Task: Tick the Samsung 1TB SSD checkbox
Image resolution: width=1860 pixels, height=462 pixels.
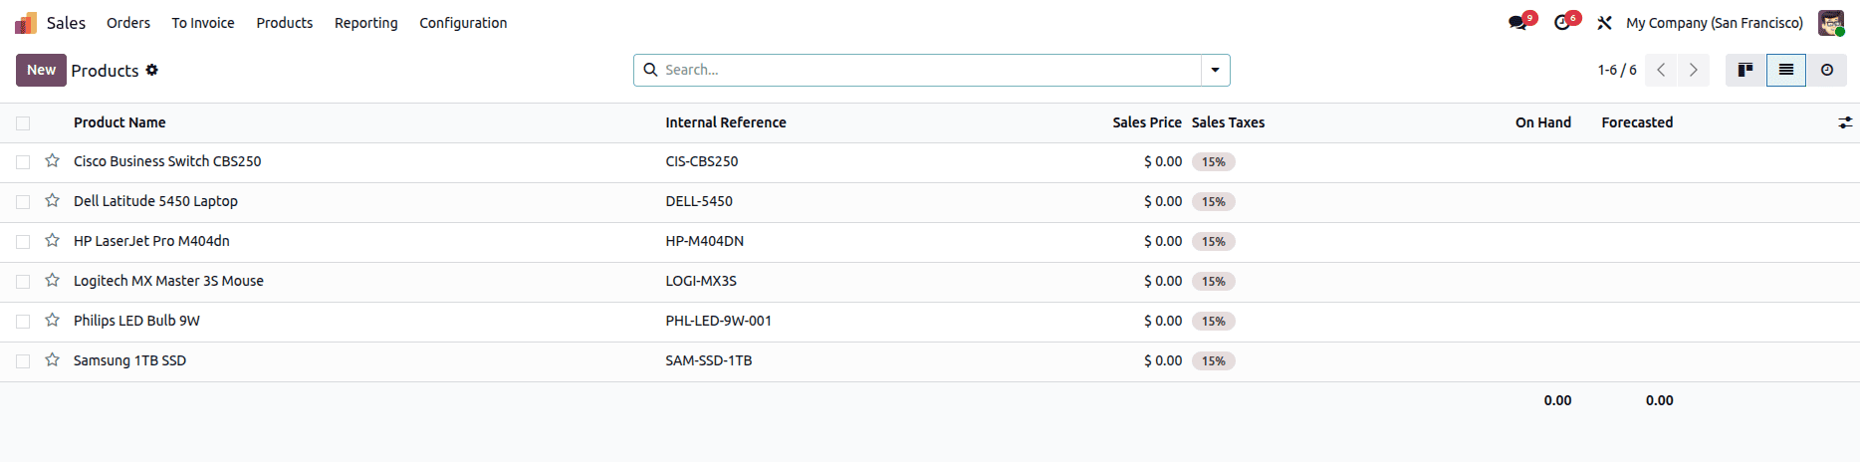Action: pyautogui.click(x=23, y=361)
